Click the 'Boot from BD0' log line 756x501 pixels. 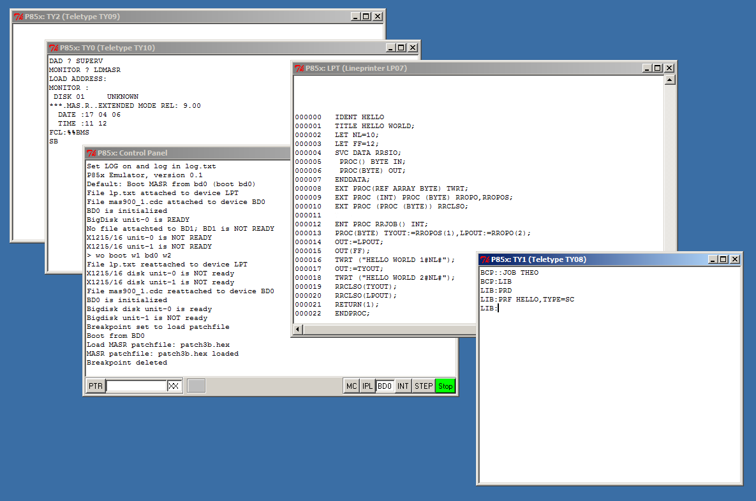[x=115, y=336]
